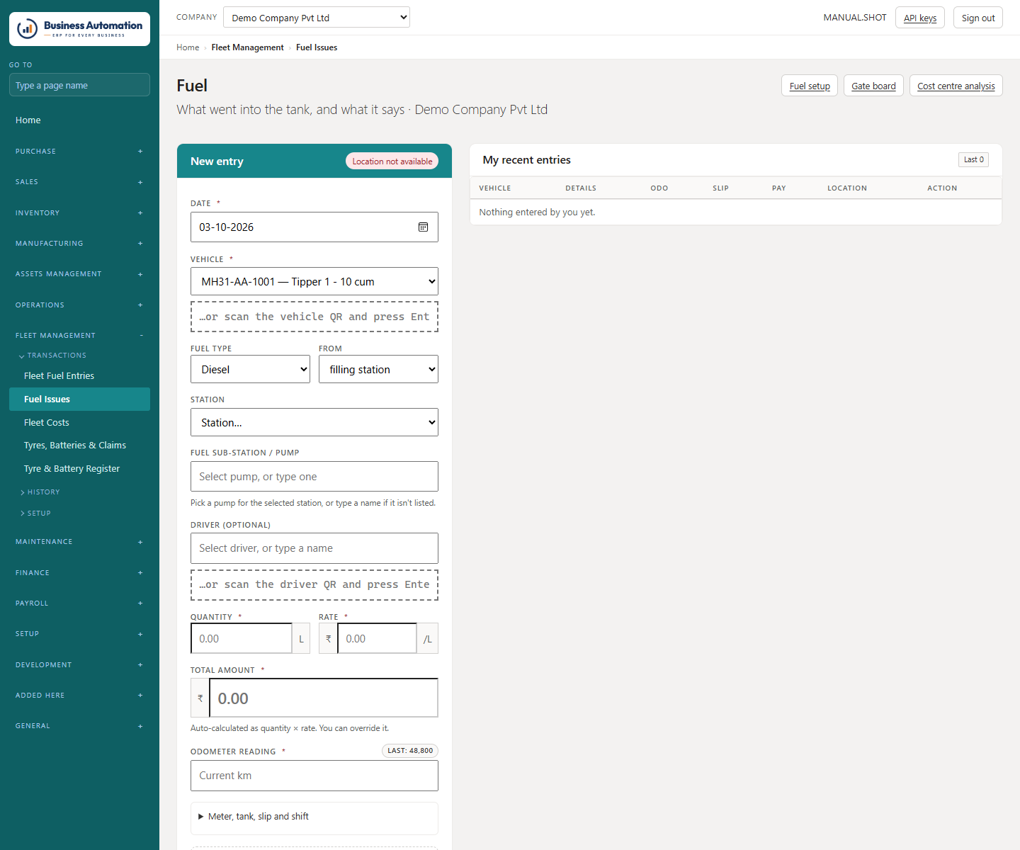Open the Vehicle dropdown
1020x850 pixels.
click(x=314, y=281)
